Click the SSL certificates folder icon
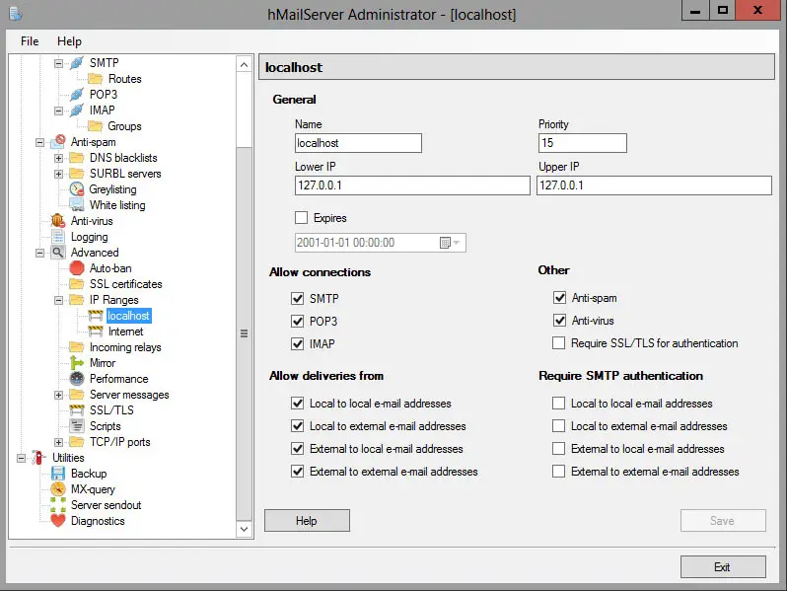This screenshot has width=787, height=591. tap(77, 284)
